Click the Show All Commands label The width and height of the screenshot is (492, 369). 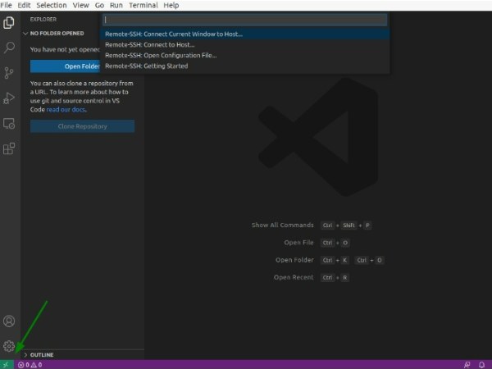click(x=282, y=225)
